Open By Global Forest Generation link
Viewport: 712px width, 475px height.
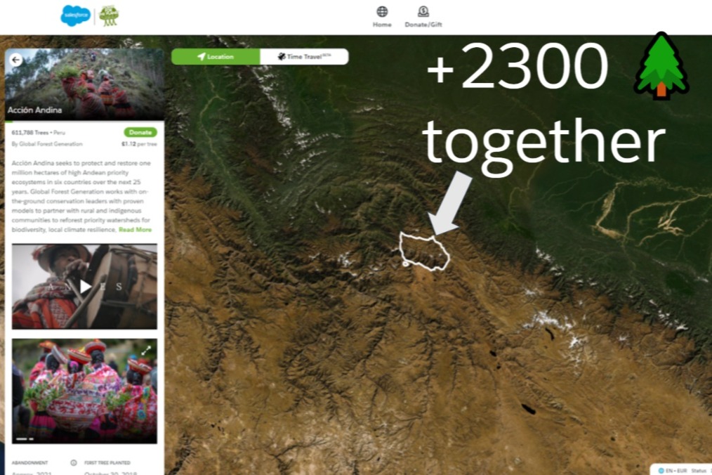(x=47, y=144)
